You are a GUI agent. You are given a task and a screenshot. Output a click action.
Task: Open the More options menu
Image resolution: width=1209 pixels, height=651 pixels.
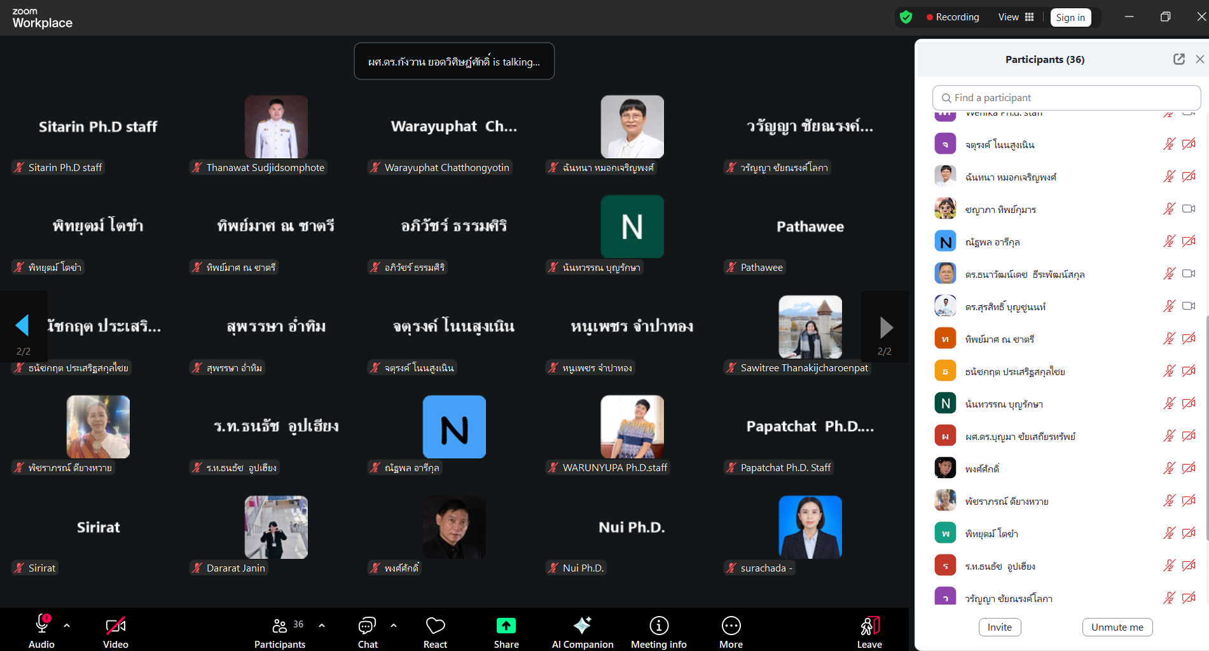[x=731, y=632]
